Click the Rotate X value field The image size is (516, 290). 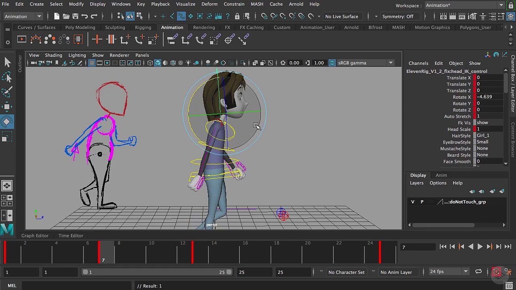point(489,97)
